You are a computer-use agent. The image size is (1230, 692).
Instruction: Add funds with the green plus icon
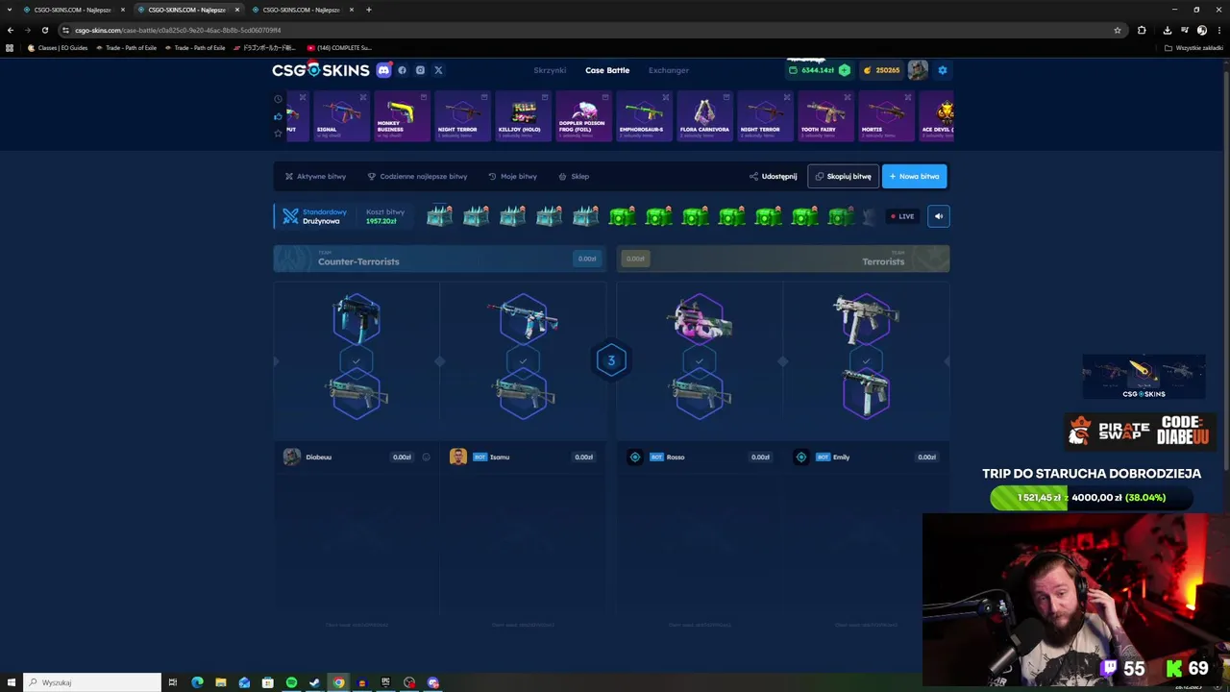[844, 70]
